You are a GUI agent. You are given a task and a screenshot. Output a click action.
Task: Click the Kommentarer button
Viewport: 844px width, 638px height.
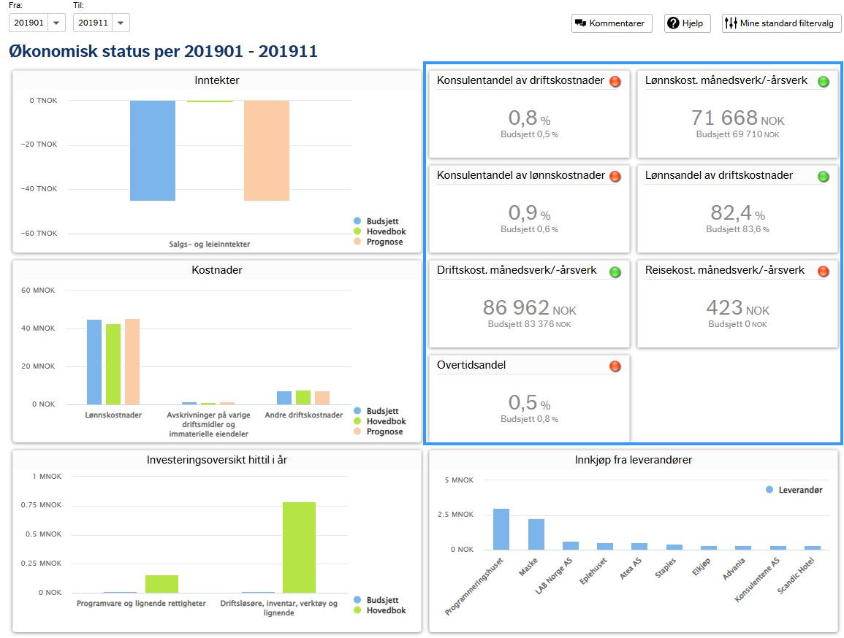(612, 23)
